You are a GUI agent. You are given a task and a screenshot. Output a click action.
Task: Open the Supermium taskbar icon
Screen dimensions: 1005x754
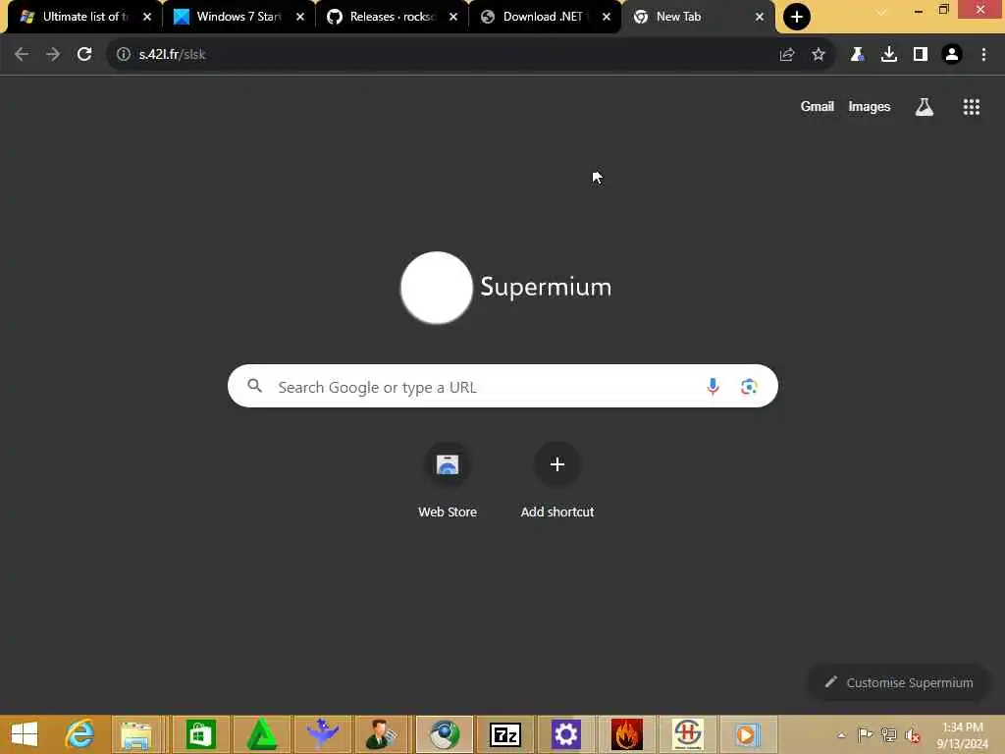[445, 734]
